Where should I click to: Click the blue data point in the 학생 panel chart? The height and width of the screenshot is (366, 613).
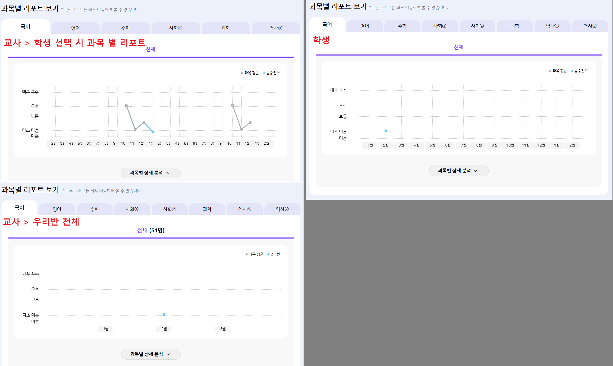[x=386, y=131]
